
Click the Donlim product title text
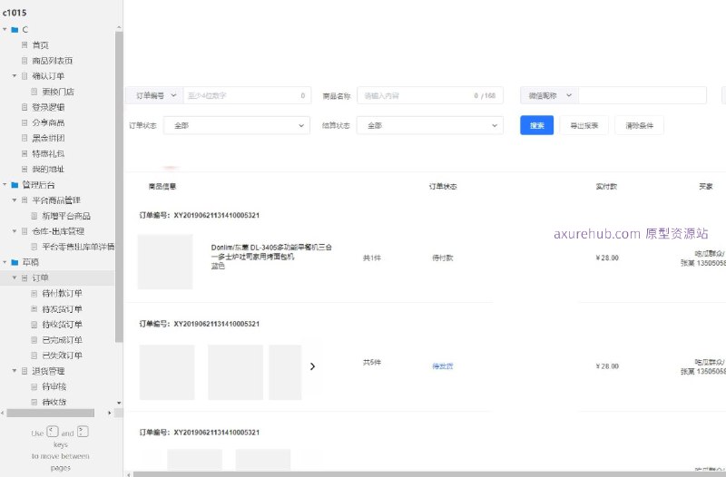coord(271,252)
